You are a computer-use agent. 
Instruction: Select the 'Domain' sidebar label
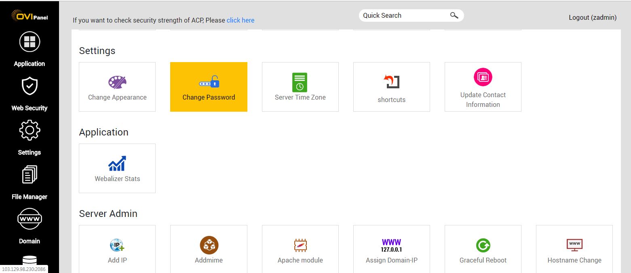[30, 241]
